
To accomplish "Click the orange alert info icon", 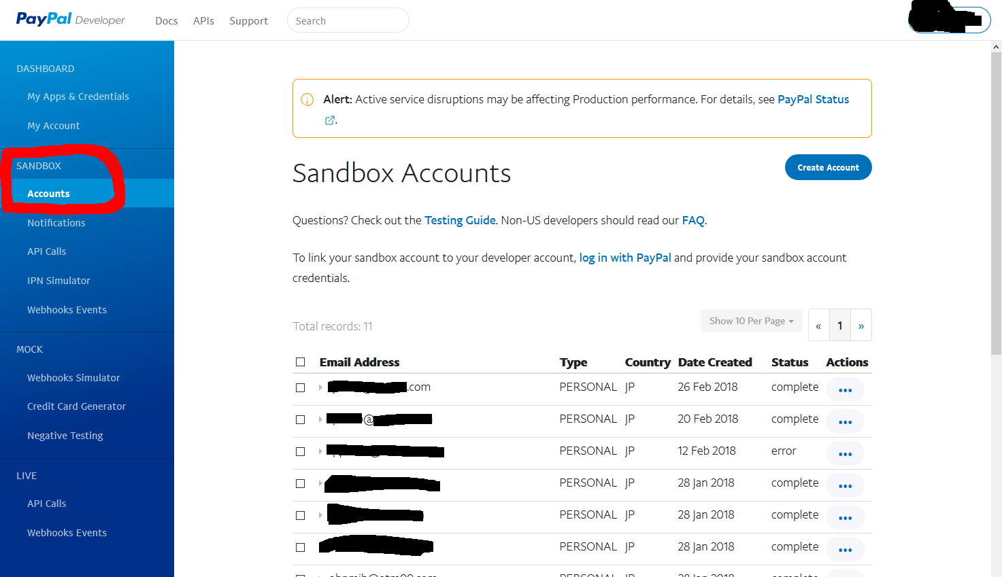I will point(307,100).
